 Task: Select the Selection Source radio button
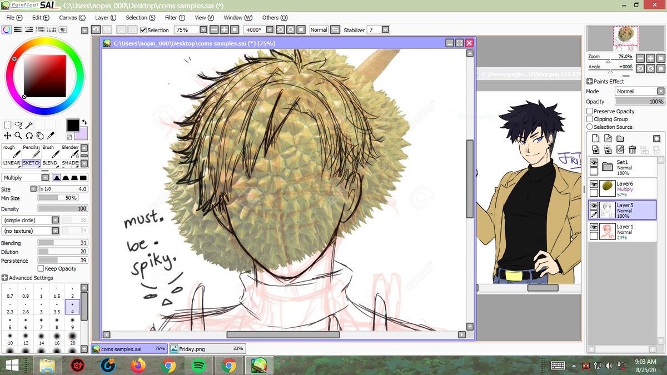[x=590, y=127]
